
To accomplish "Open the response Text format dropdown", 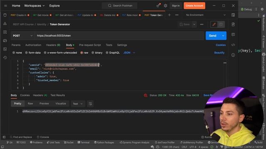I will pyautogui.click(x=78, y=104).
